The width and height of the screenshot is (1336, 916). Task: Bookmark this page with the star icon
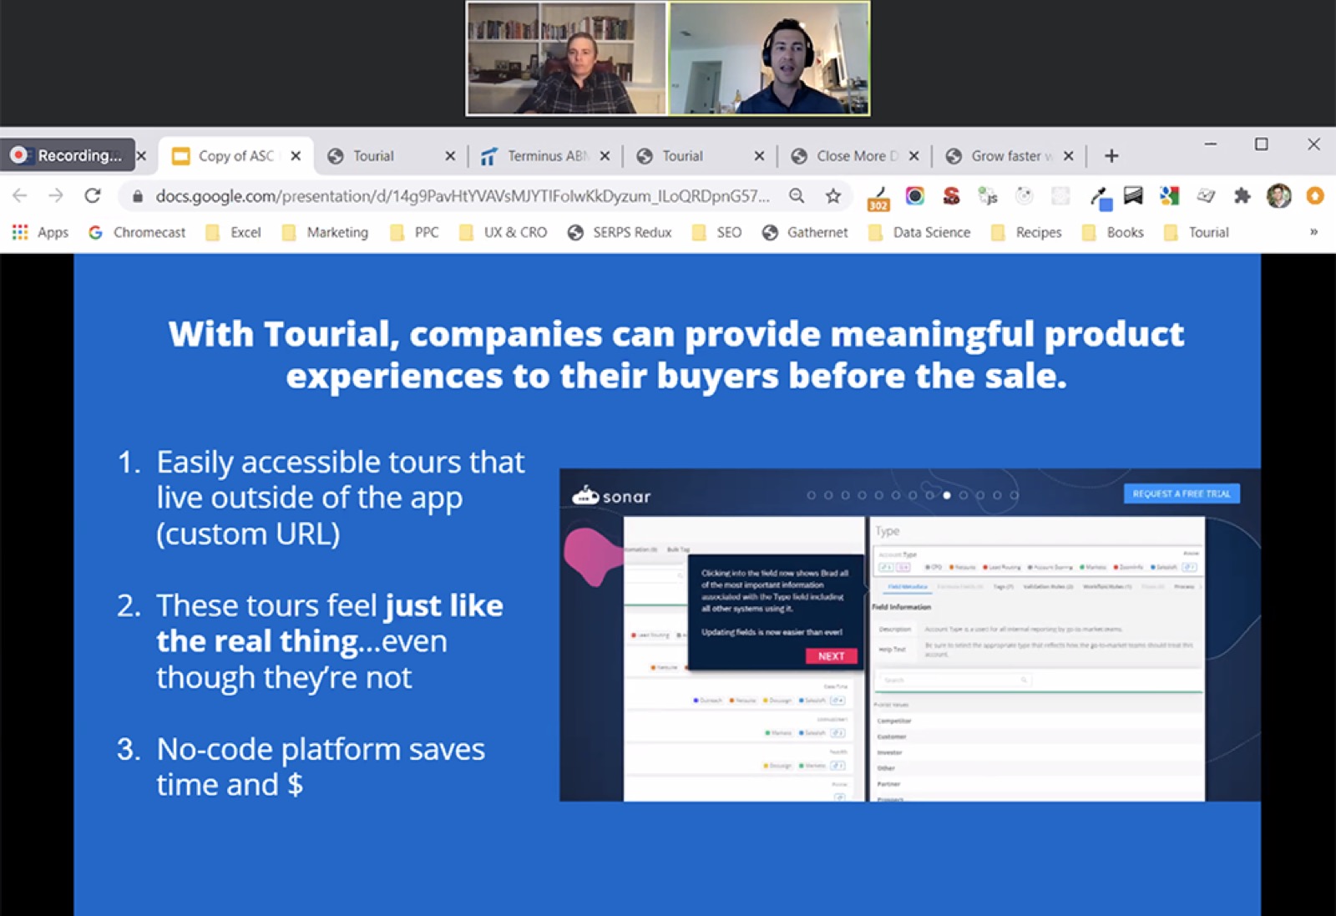[833, 196]
